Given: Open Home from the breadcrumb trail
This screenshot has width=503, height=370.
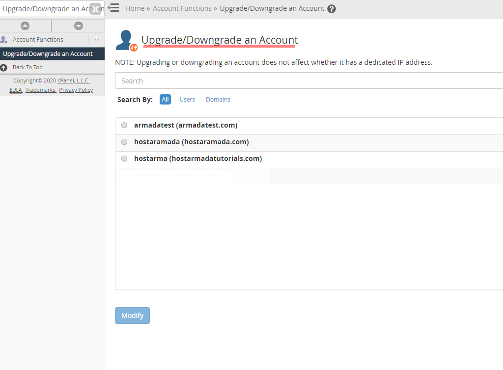Looking at the screenshot, I should tap(135, 8).
